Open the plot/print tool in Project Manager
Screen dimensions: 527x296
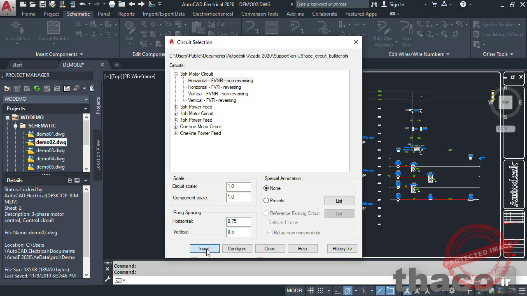point(75,88)
